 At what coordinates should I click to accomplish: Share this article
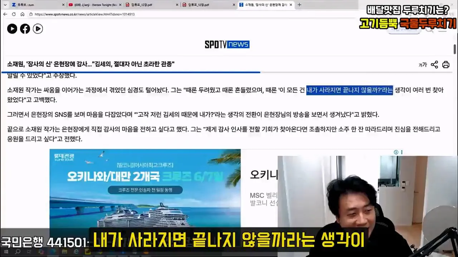(434, 65)
